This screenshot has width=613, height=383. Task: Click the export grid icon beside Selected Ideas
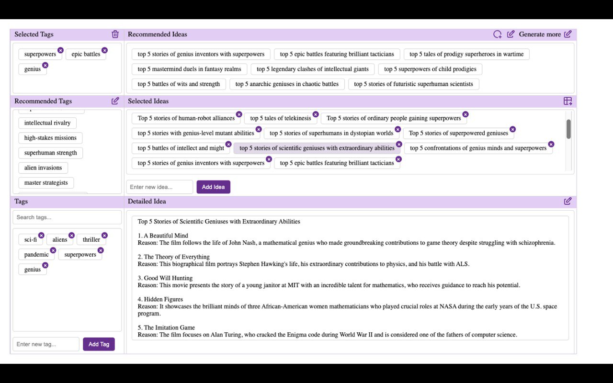click(x=568, y=101)
